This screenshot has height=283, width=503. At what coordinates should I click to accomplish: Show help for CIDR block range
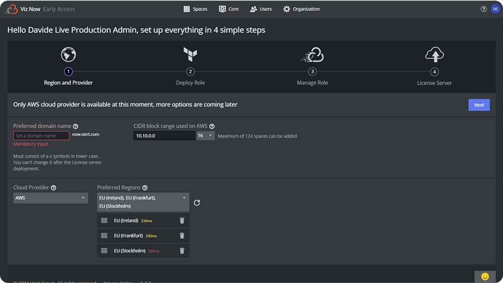click(212, 126)
